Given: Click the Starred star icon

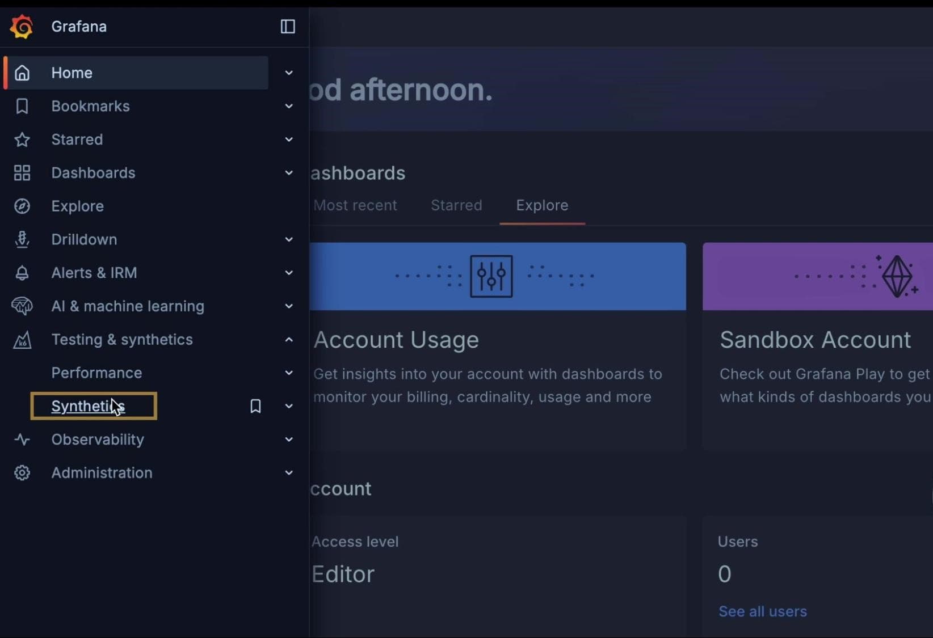Looking at the screenshot, I should [22, 140].
